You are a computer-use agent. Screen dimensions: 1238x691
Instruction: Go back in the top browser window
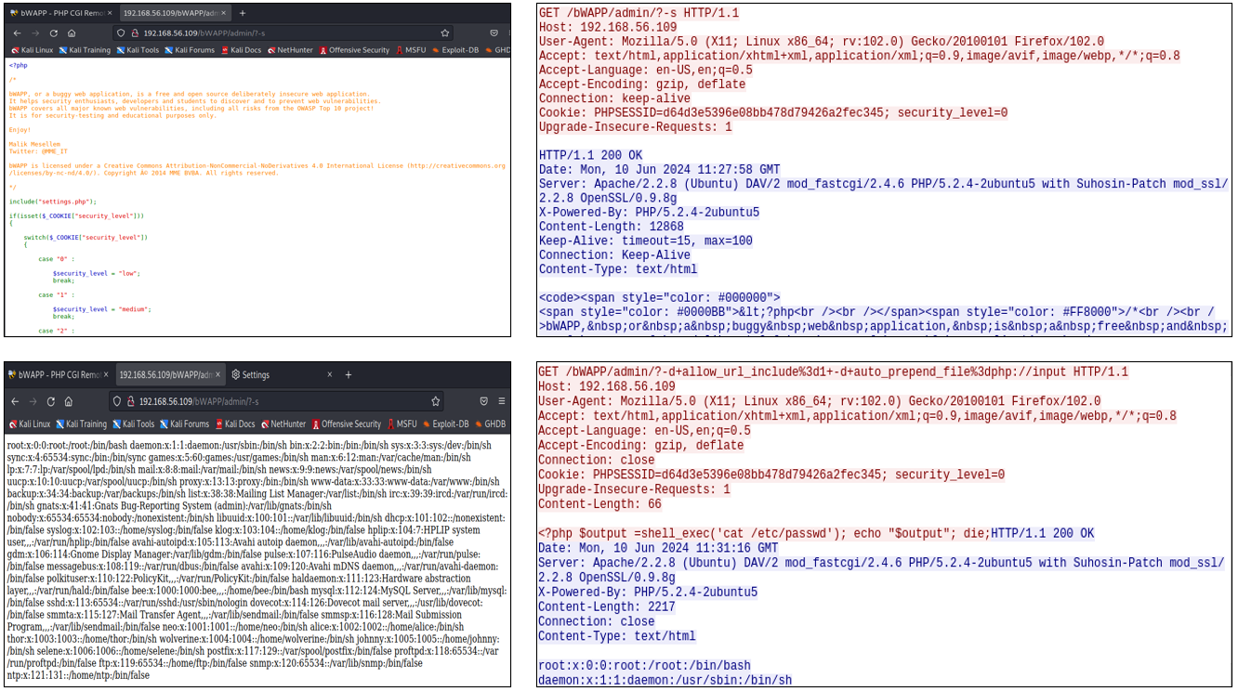tap(17, 33)
